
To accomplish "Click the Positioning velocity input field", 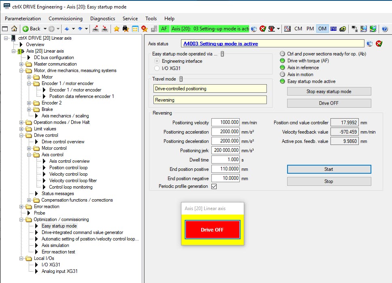I will (x=226, y=122).
